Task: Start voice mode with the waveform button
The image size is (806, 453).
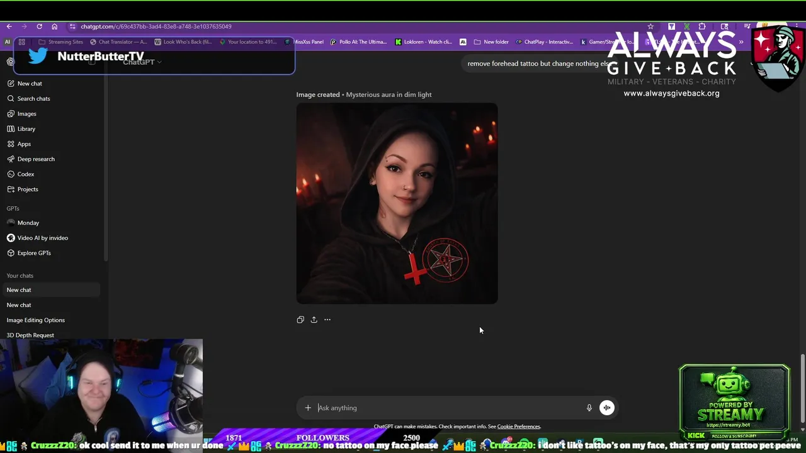Action: (607, 408)
